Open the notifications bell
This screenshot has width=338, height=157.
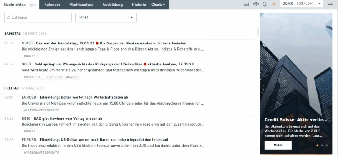[x=265, y=4]
